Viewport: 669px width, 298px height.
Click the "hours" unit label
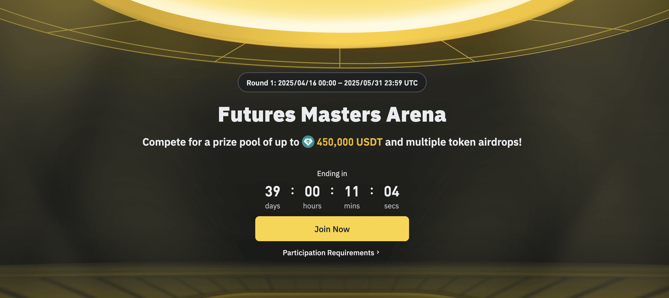coord(312,206)
